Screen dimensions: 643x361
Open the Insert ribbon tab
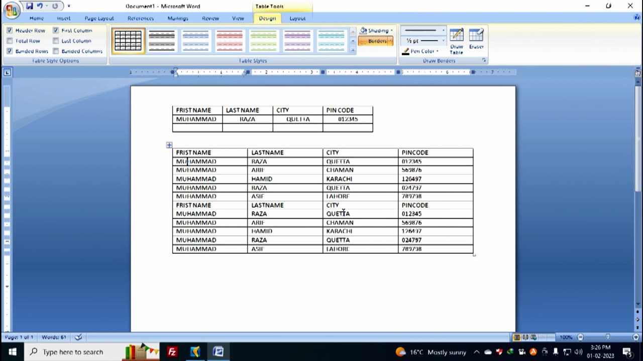point(64,18)
